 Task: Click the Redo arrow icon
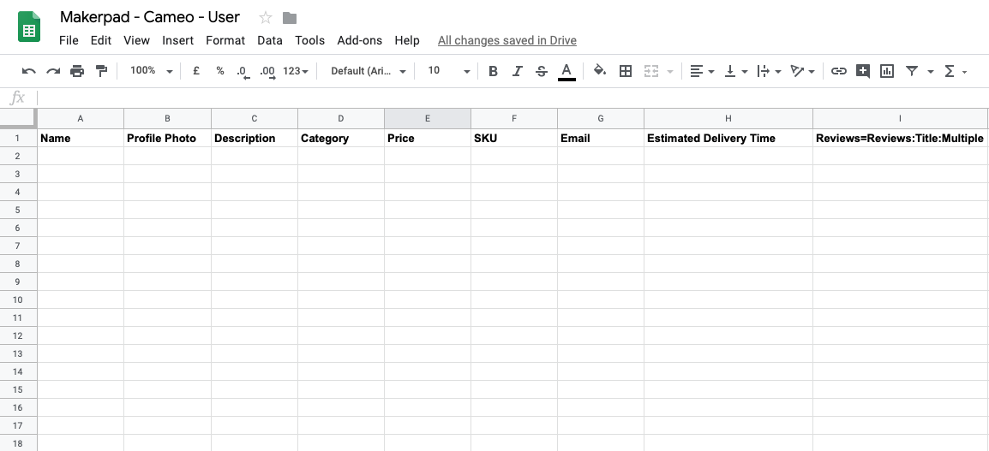click(x=53, y=71)
